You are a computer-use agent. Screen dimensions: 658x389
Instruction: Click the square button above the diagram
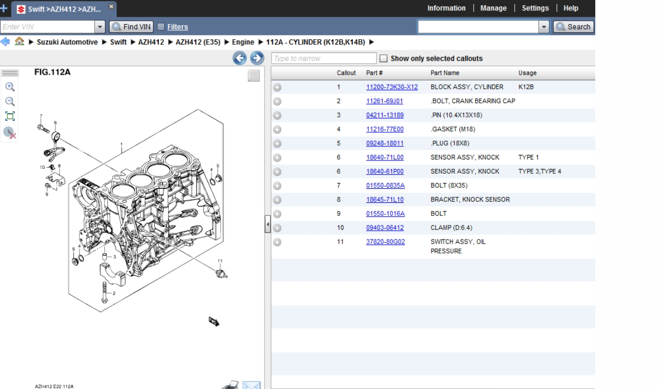click(254, 76)
